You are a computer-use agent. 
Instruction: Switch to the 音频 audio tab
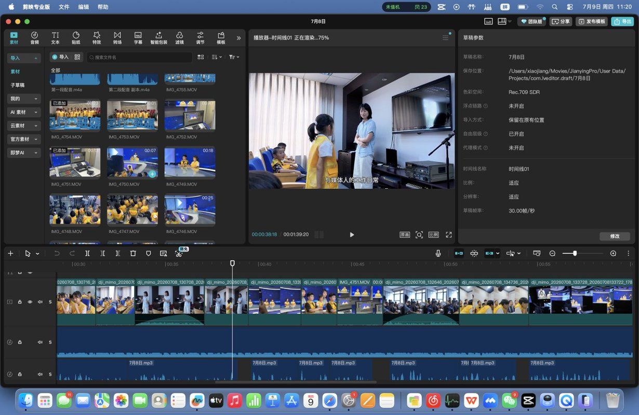34,38
